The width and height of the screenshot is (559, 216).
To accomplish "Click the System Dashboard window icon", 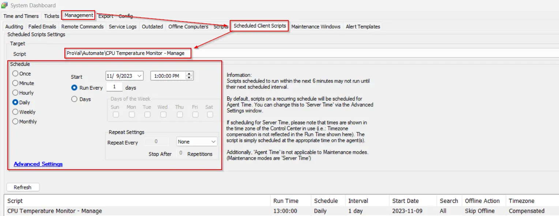I will (x=5, y=5).
